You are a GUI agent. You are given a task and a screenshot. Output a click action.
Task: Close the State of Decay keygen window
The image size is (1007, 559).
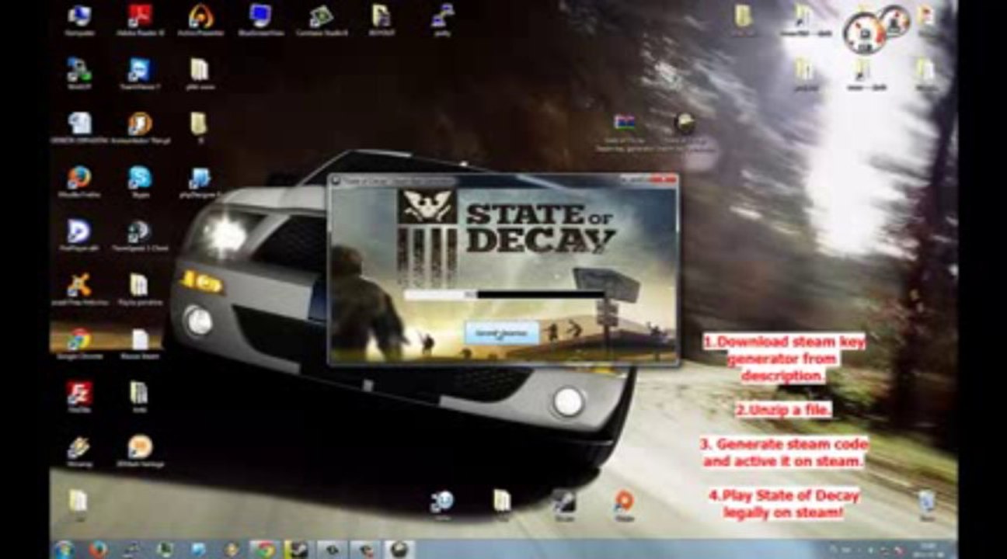click(x=665, y=179)
